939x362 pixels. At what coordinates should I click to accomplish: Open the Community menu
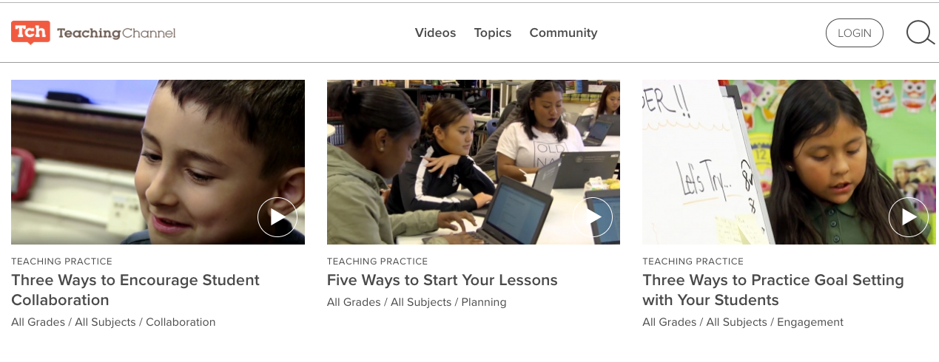(x=563, y=33)
